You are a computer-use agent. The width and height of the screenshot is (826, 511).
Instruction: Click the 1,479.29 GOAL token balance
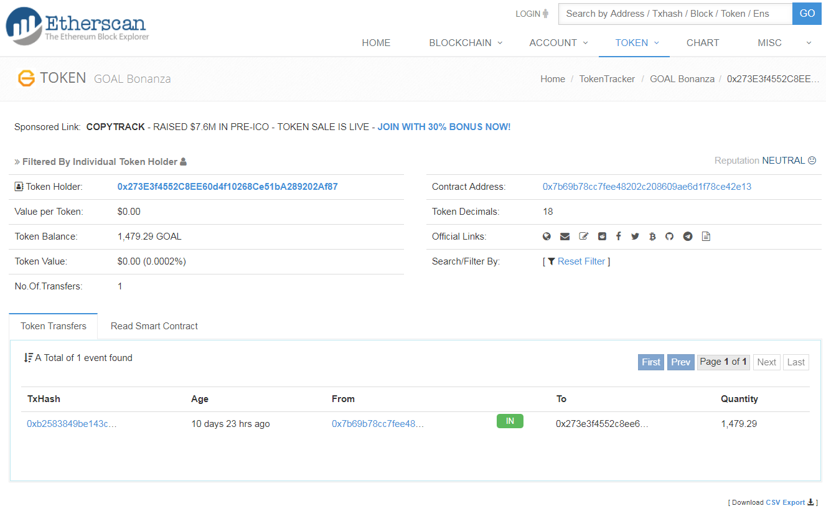point(149,237)
